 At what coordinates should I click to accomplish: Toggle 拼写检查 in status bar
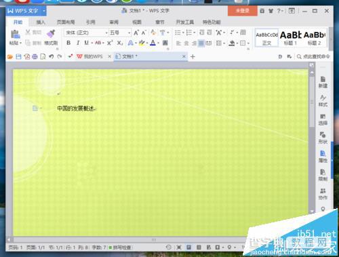[120, 248]
